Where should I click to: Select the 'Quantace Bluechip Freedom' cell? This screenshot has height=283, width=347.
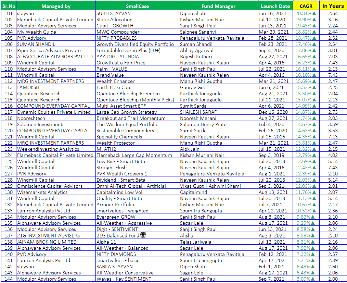click(138, 94)
